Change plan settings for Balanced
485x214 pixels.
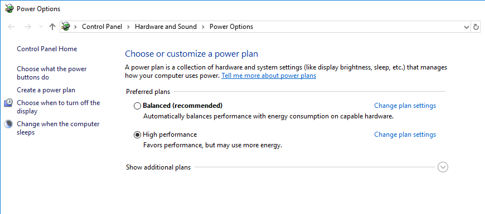(405, 106)
